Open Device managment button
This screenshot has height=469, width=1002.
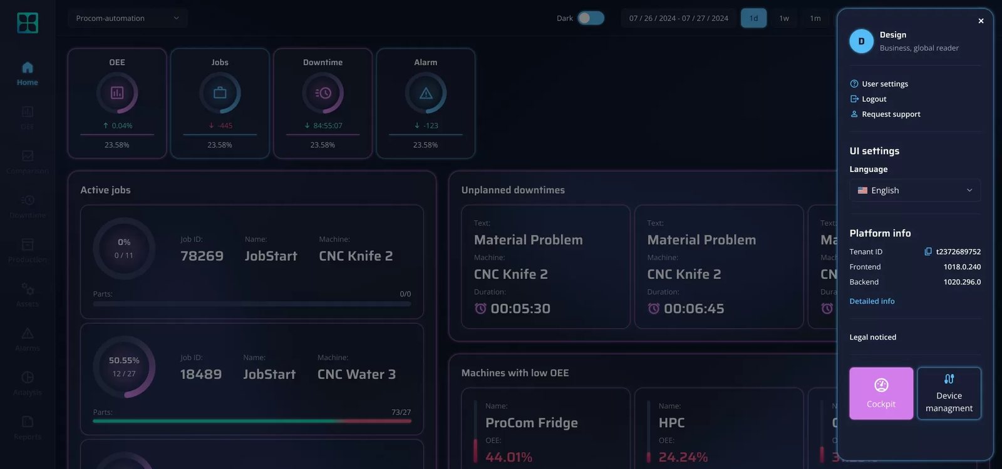point(949,393)
